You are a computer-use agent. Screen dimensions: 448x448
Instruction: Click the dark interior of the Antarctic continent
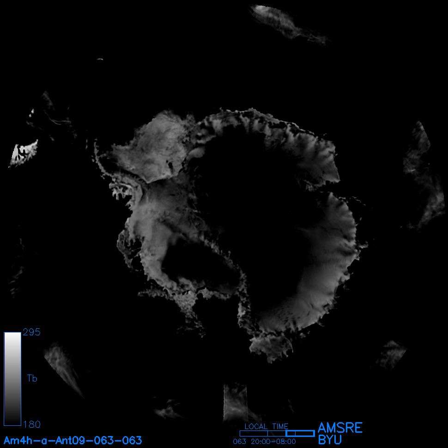pyautogui.click(x=259, y=194)
